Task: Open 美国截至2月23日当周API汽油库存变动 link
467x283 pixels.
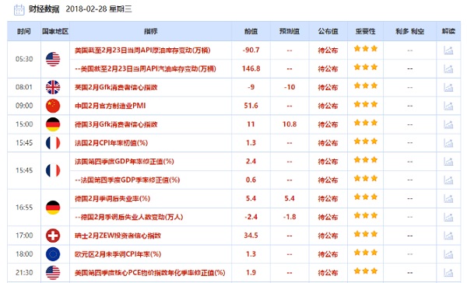Action: (146, 68)
